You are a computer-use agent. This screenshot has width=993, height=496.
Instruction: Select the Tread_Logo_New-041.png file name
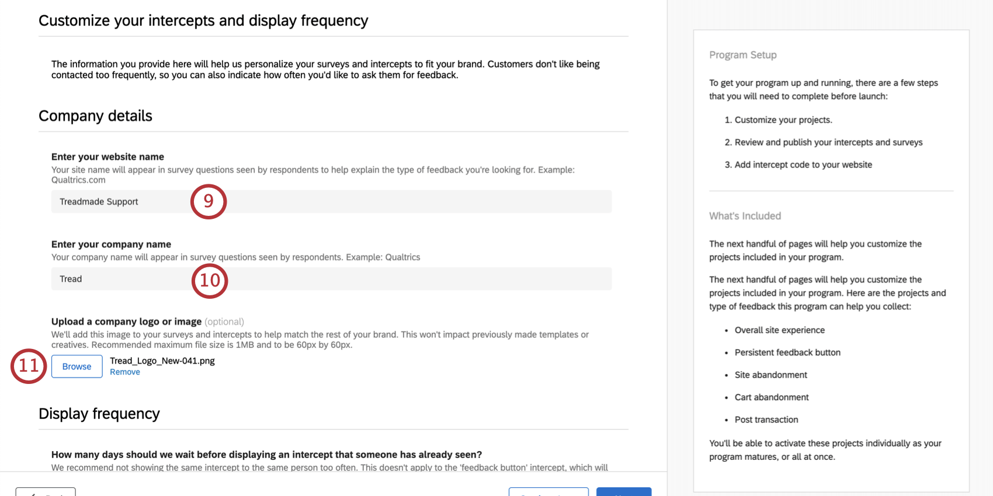pos(162,361)
